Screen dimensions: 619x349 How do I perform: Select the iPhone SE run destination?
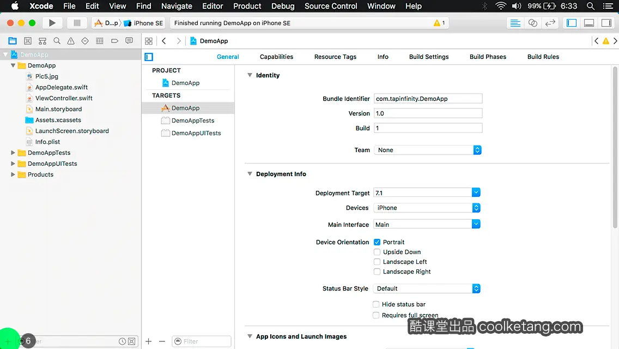(143, 23)
